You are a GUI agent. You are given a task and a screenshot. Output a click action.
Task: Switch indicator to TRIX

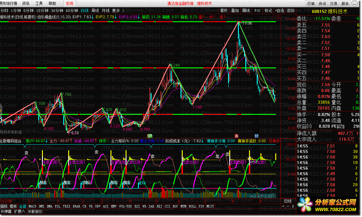click(66, 206)
